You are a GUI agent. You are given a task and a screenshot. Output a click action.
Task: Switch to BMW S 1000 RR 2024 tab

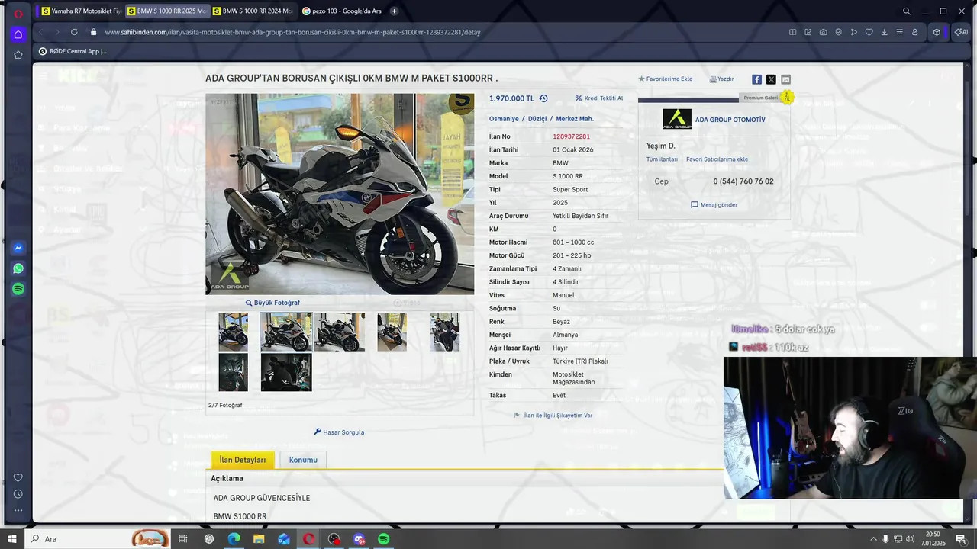pyautogui.click(x=252, y=11)
